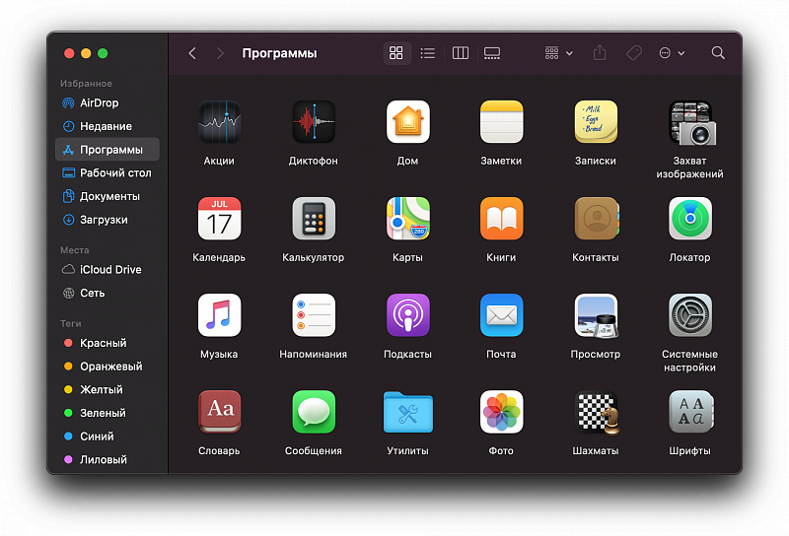Click the share button in toolbar
The height and width of the screenshot is (536, 789).
point(600,53)
